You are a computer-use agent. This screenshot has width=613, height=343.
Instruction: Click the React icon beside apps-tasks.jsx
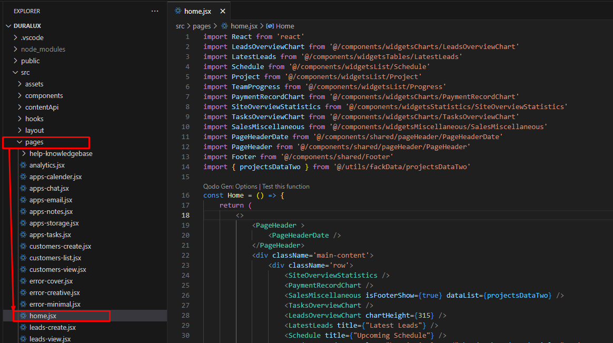click(x=24, y=234)
